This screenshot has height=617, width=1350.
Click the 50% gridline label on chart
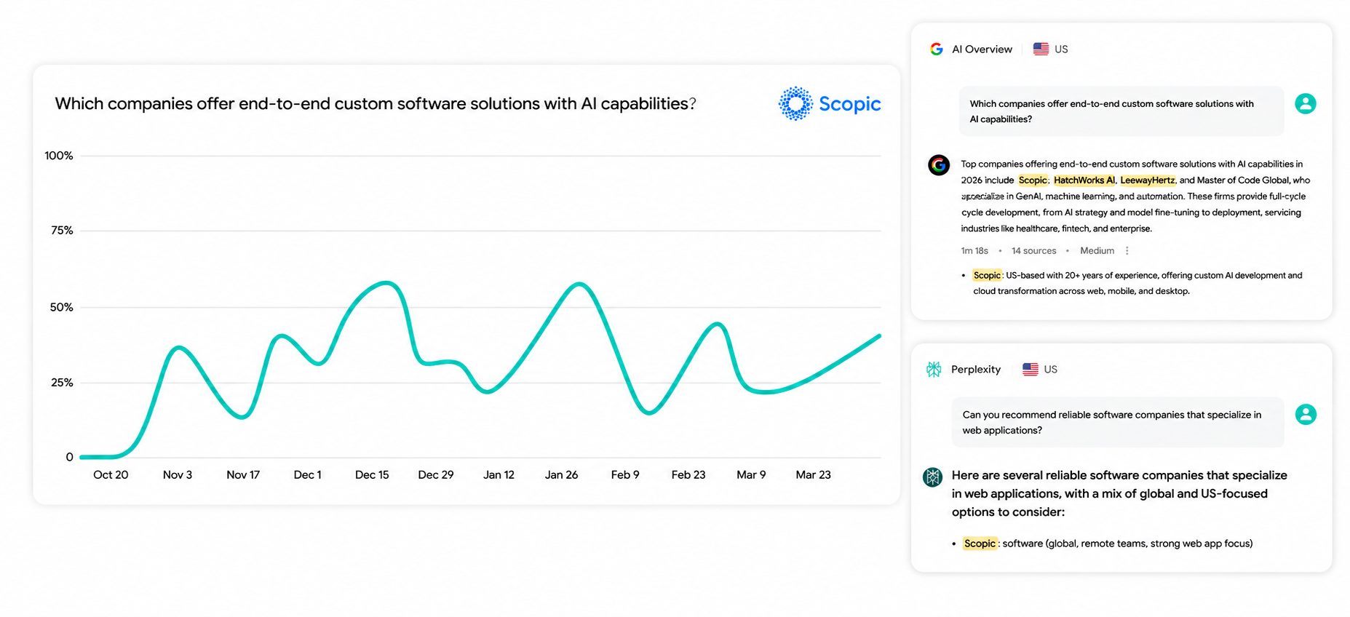tap(61, 307)
